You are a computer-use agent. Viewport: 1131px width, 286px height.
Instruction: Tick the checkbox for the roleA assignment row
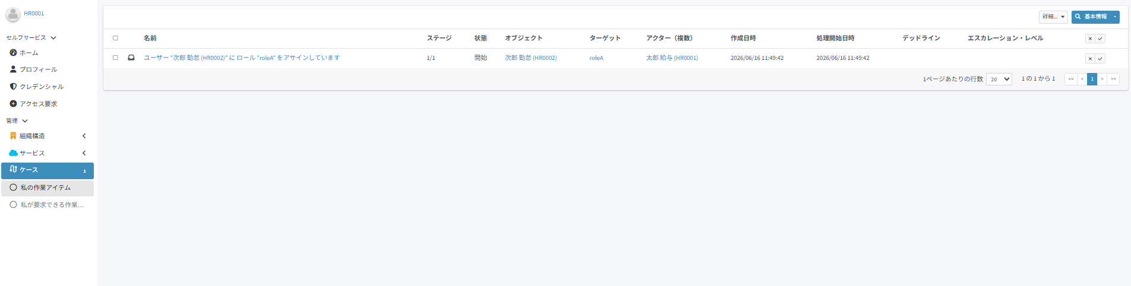click(x=115, y=58)
